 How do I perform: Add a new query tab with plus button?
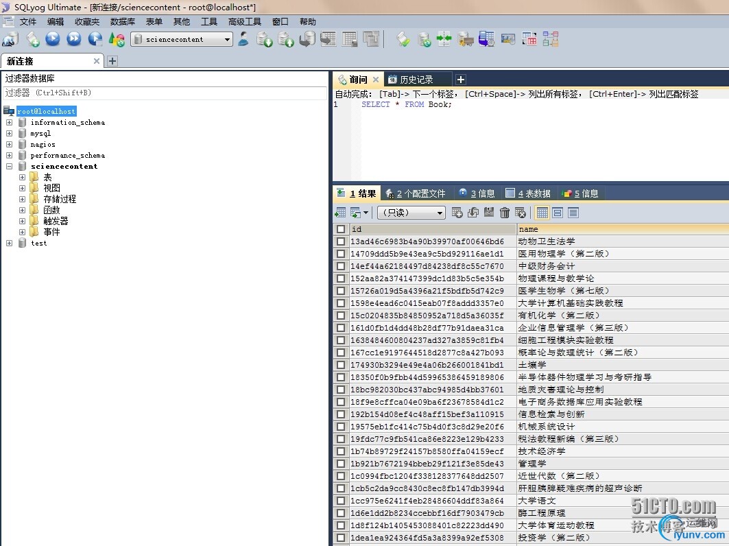coord(461,80)
